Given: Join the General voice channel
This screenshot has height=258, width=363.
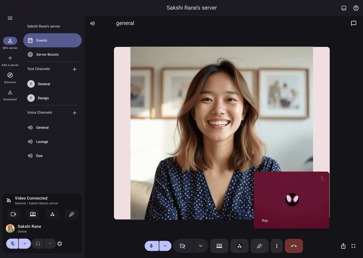Looking at the screenshot, I should point(52,127).
